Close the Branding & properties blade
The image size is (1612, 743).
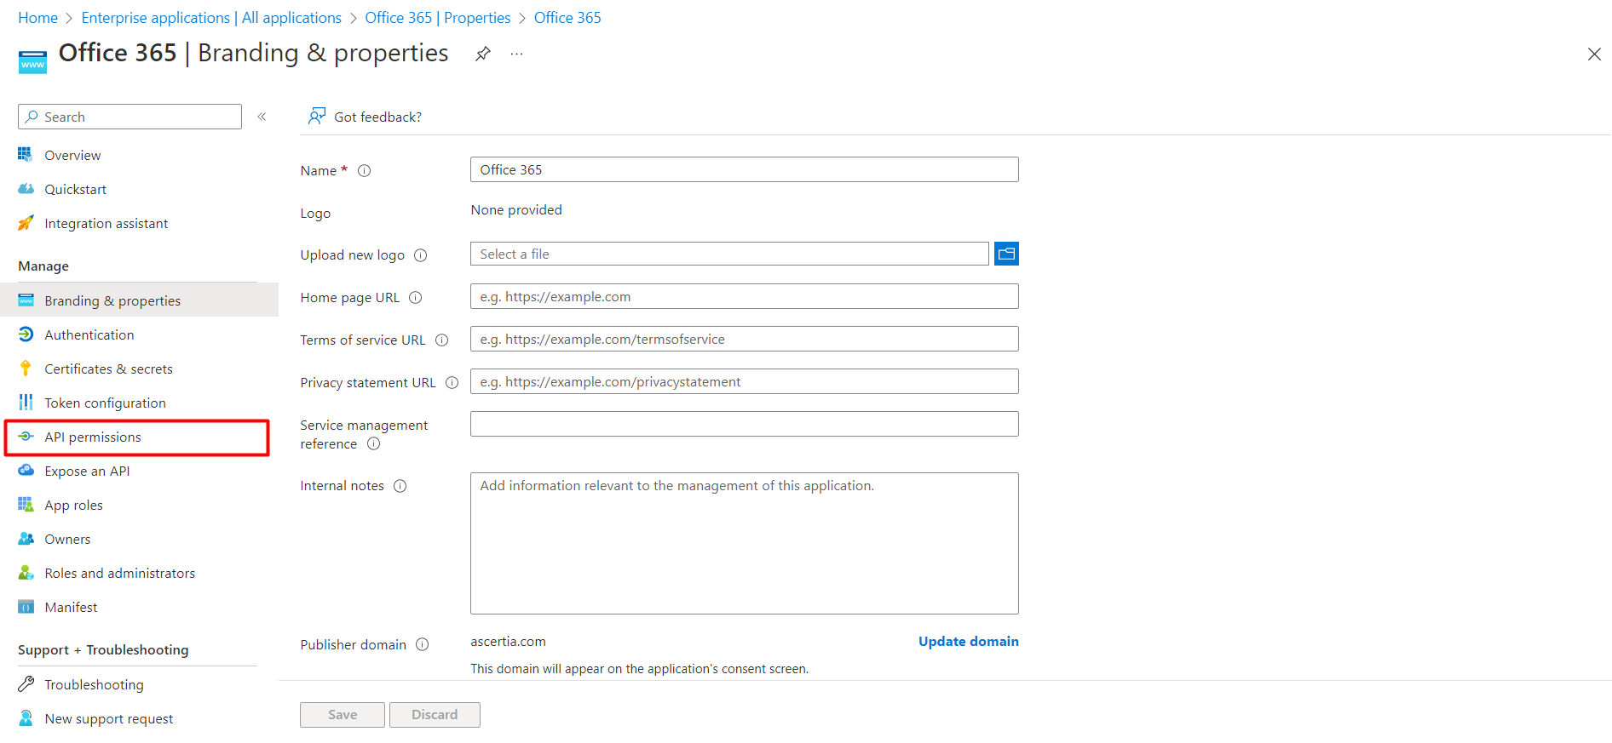click(x=1594, y=54)
